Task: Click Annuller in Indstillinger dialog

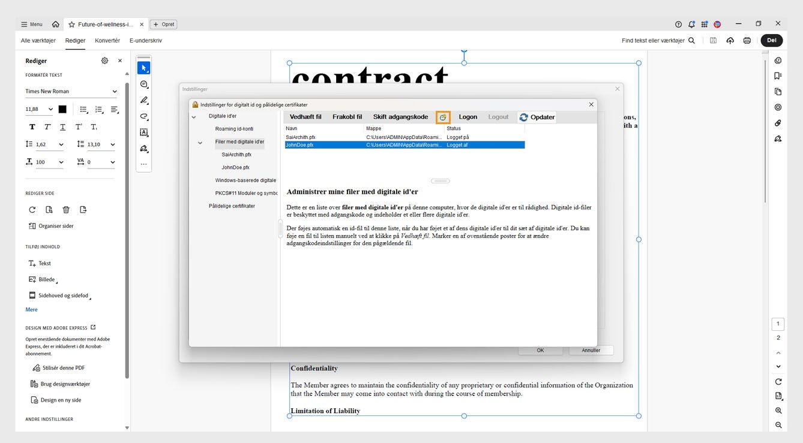Action: (591, 351)
